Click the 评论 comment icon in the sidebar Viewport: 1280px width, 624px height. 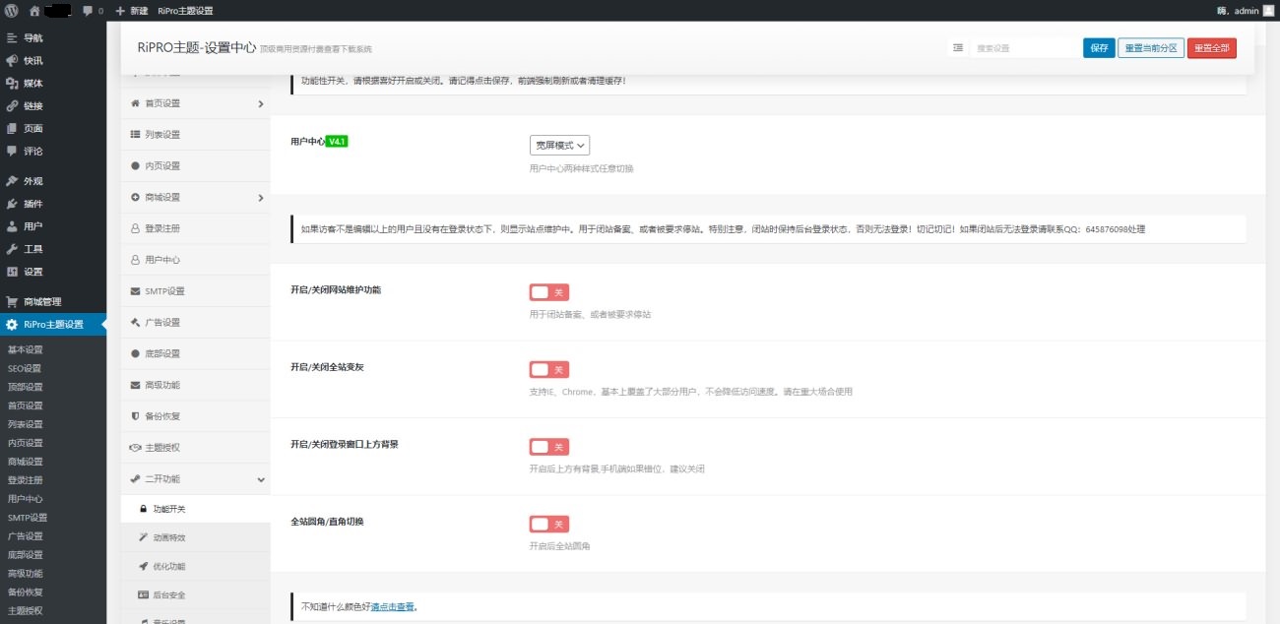12,151
